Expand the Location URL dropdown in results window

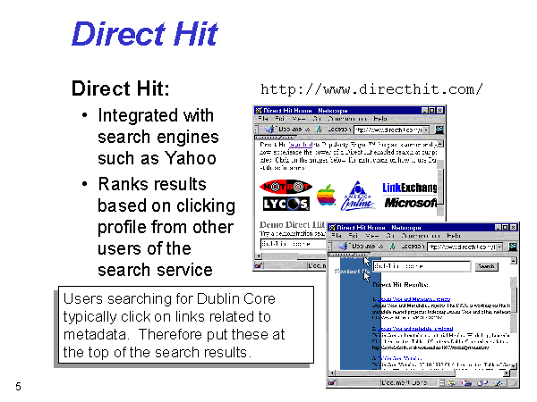pyautogui.click(x=500, y=247)
